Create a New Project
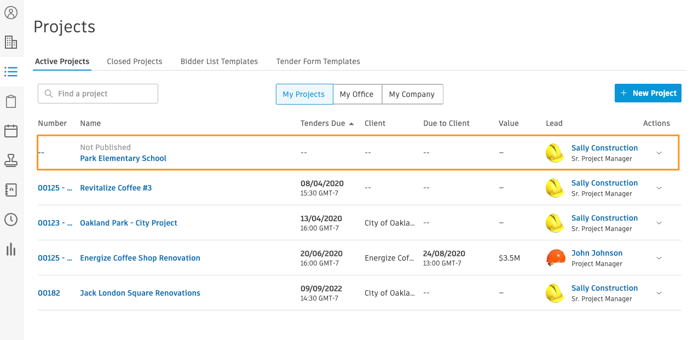This screenshot has width=693, height=340. tap(648, 93)
